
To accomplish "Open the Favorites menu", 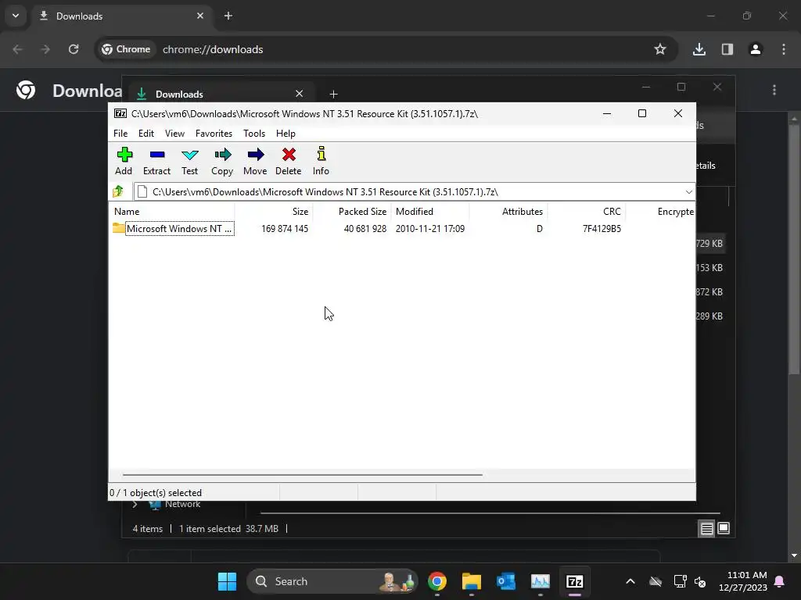I will pyautogui.click(x=214, y=133).
